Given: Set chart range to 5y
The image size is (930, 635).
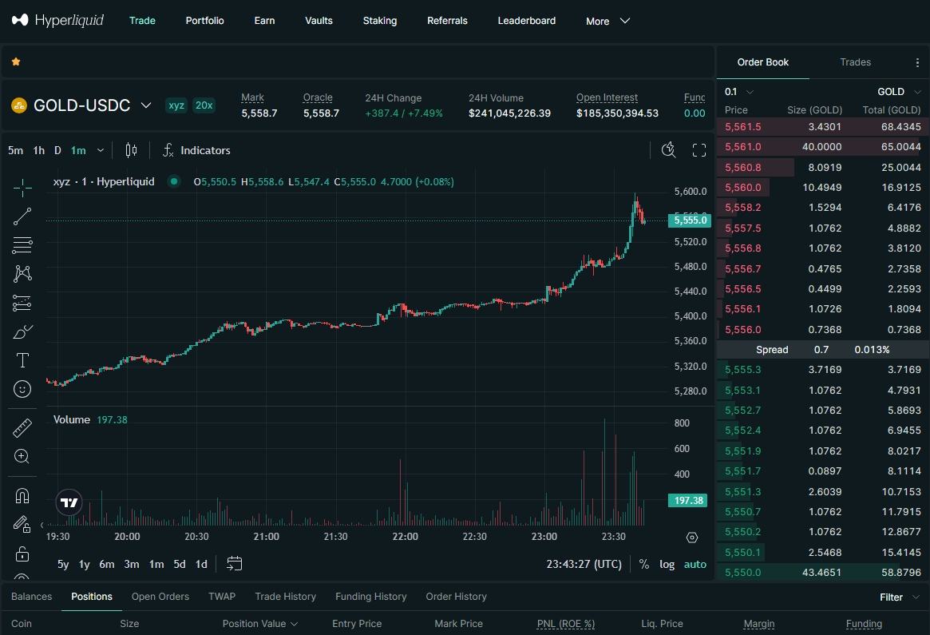Looking at the screenshot, I should 63,565.
